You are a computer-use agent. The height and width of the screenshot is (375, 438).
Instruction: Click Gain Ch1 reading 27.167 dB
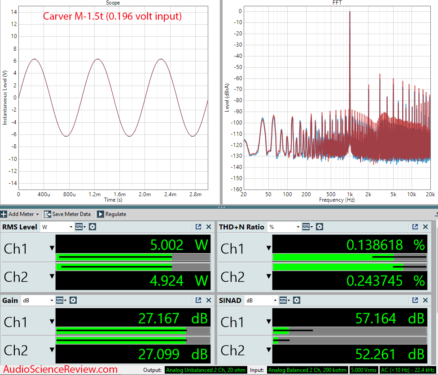click(x=173, y=319)
